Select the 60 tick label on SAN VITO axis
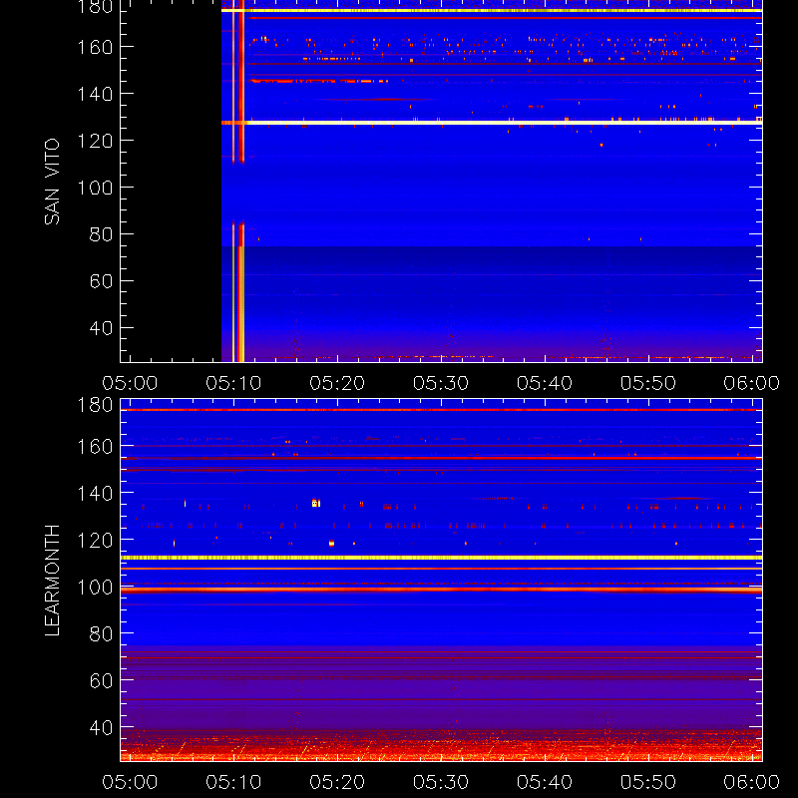This screenshot has height=798, width=798. point(101,281)
